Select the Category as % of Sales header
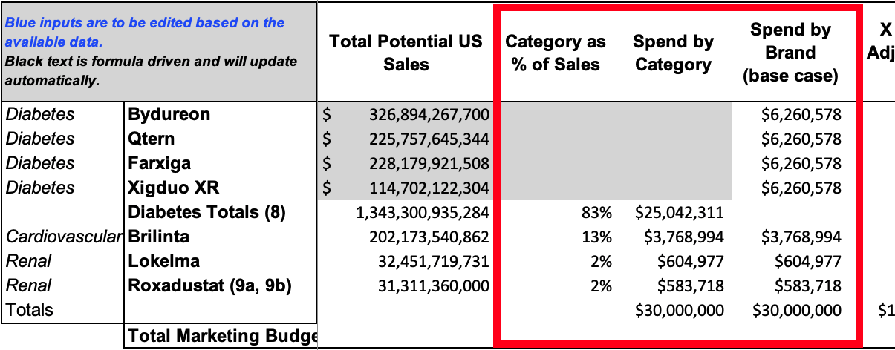Image resolution: width=895 pixels, height=350 pixels. pos(556,53)
